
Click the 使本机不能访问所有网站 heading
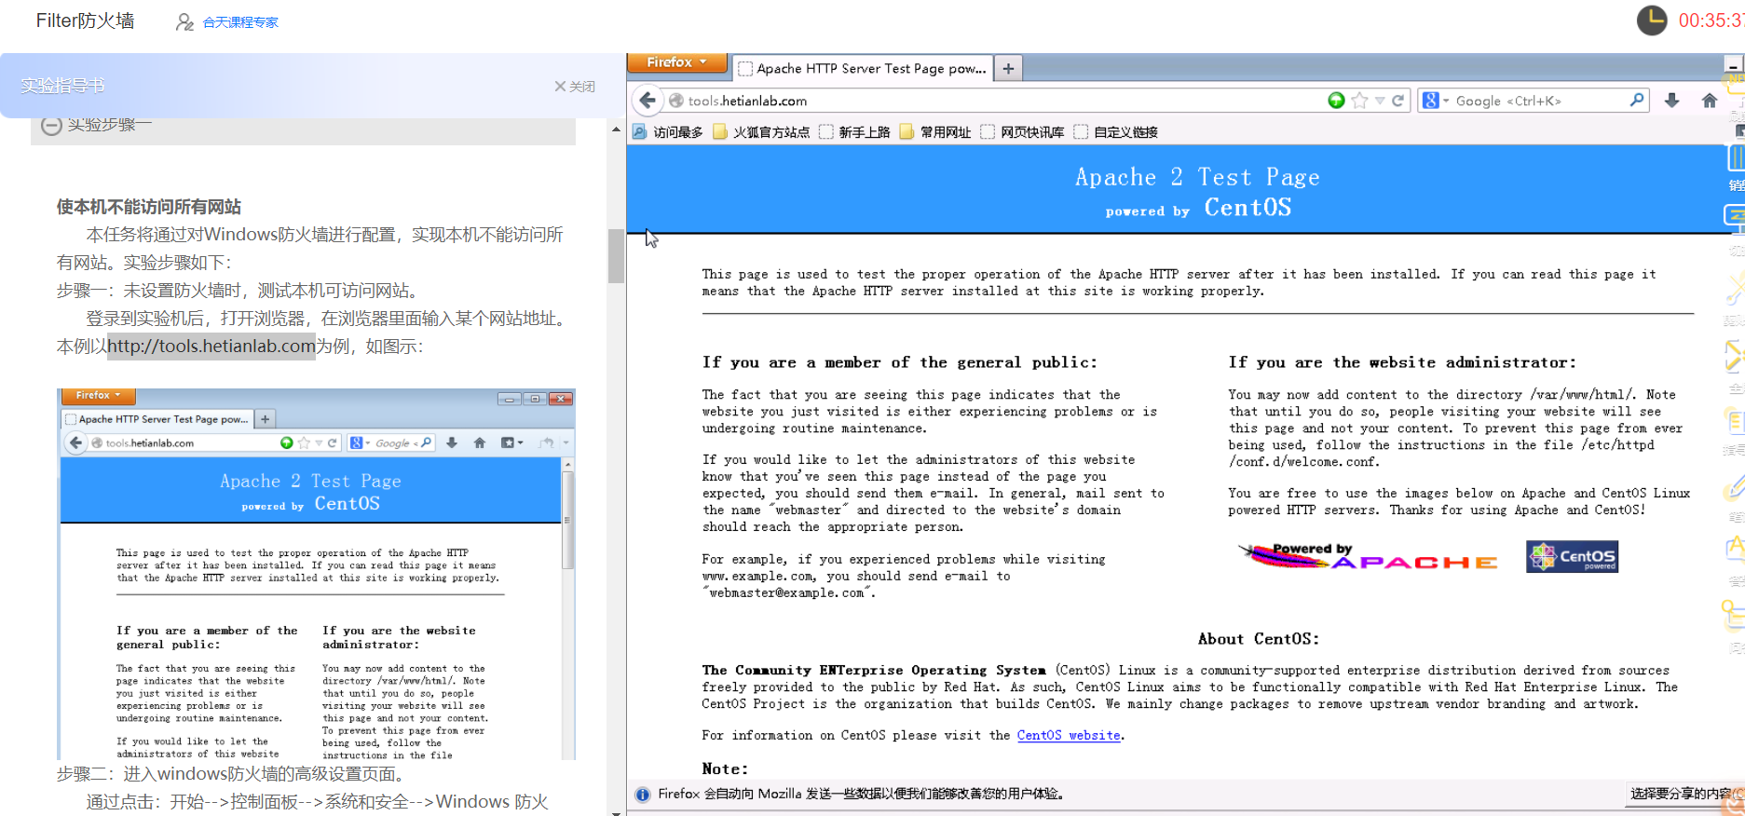(149, 207)
